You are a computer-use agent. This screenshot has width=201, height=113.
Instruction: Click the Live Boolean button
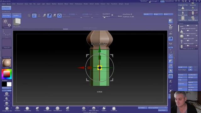(x=6, y=8)
